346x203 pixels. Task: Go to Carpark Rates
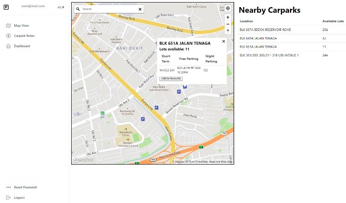click(24, 36)
